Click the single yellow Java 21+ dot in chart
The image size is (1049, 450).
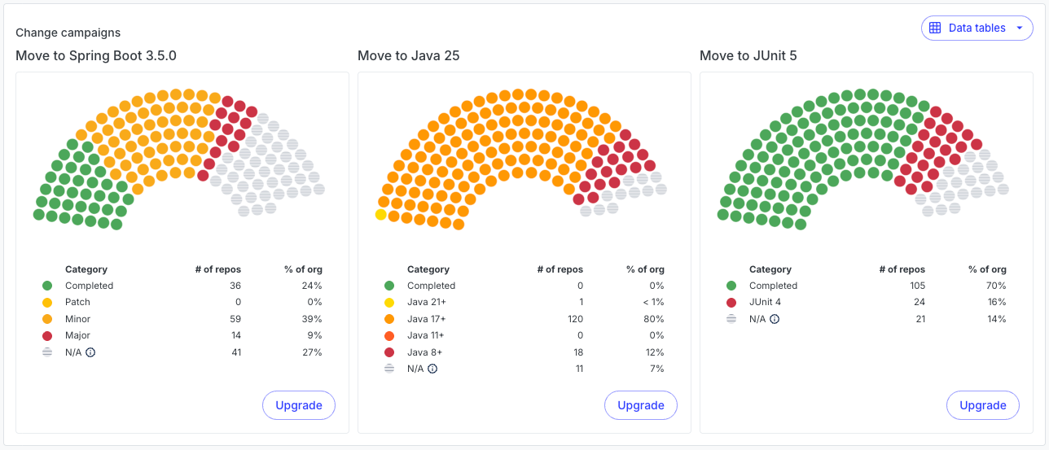(x=380, y=215)
